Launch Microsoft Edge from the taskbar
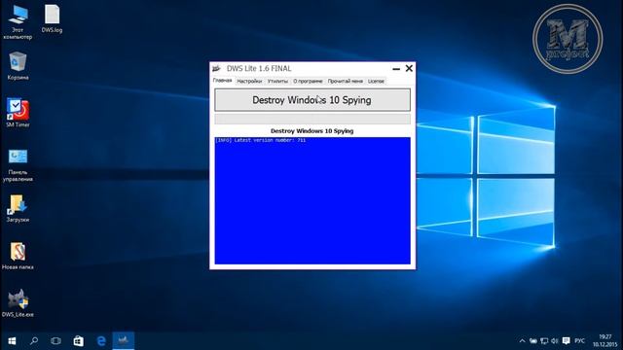This screenshot has height=350, width=623. coord(101,341)
